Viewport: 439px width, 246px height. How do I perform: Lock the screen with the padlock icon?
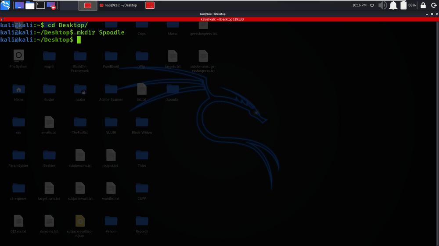click(x=423, y=5)
